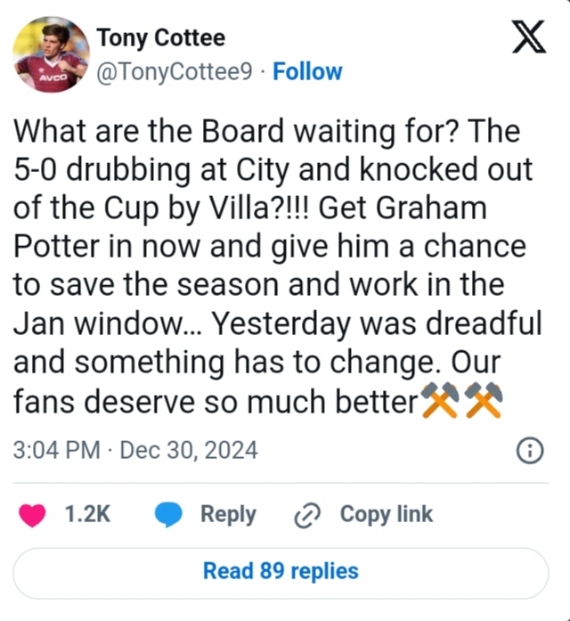
Task: Click the 1.2K likes count
Action: [87, 514]
